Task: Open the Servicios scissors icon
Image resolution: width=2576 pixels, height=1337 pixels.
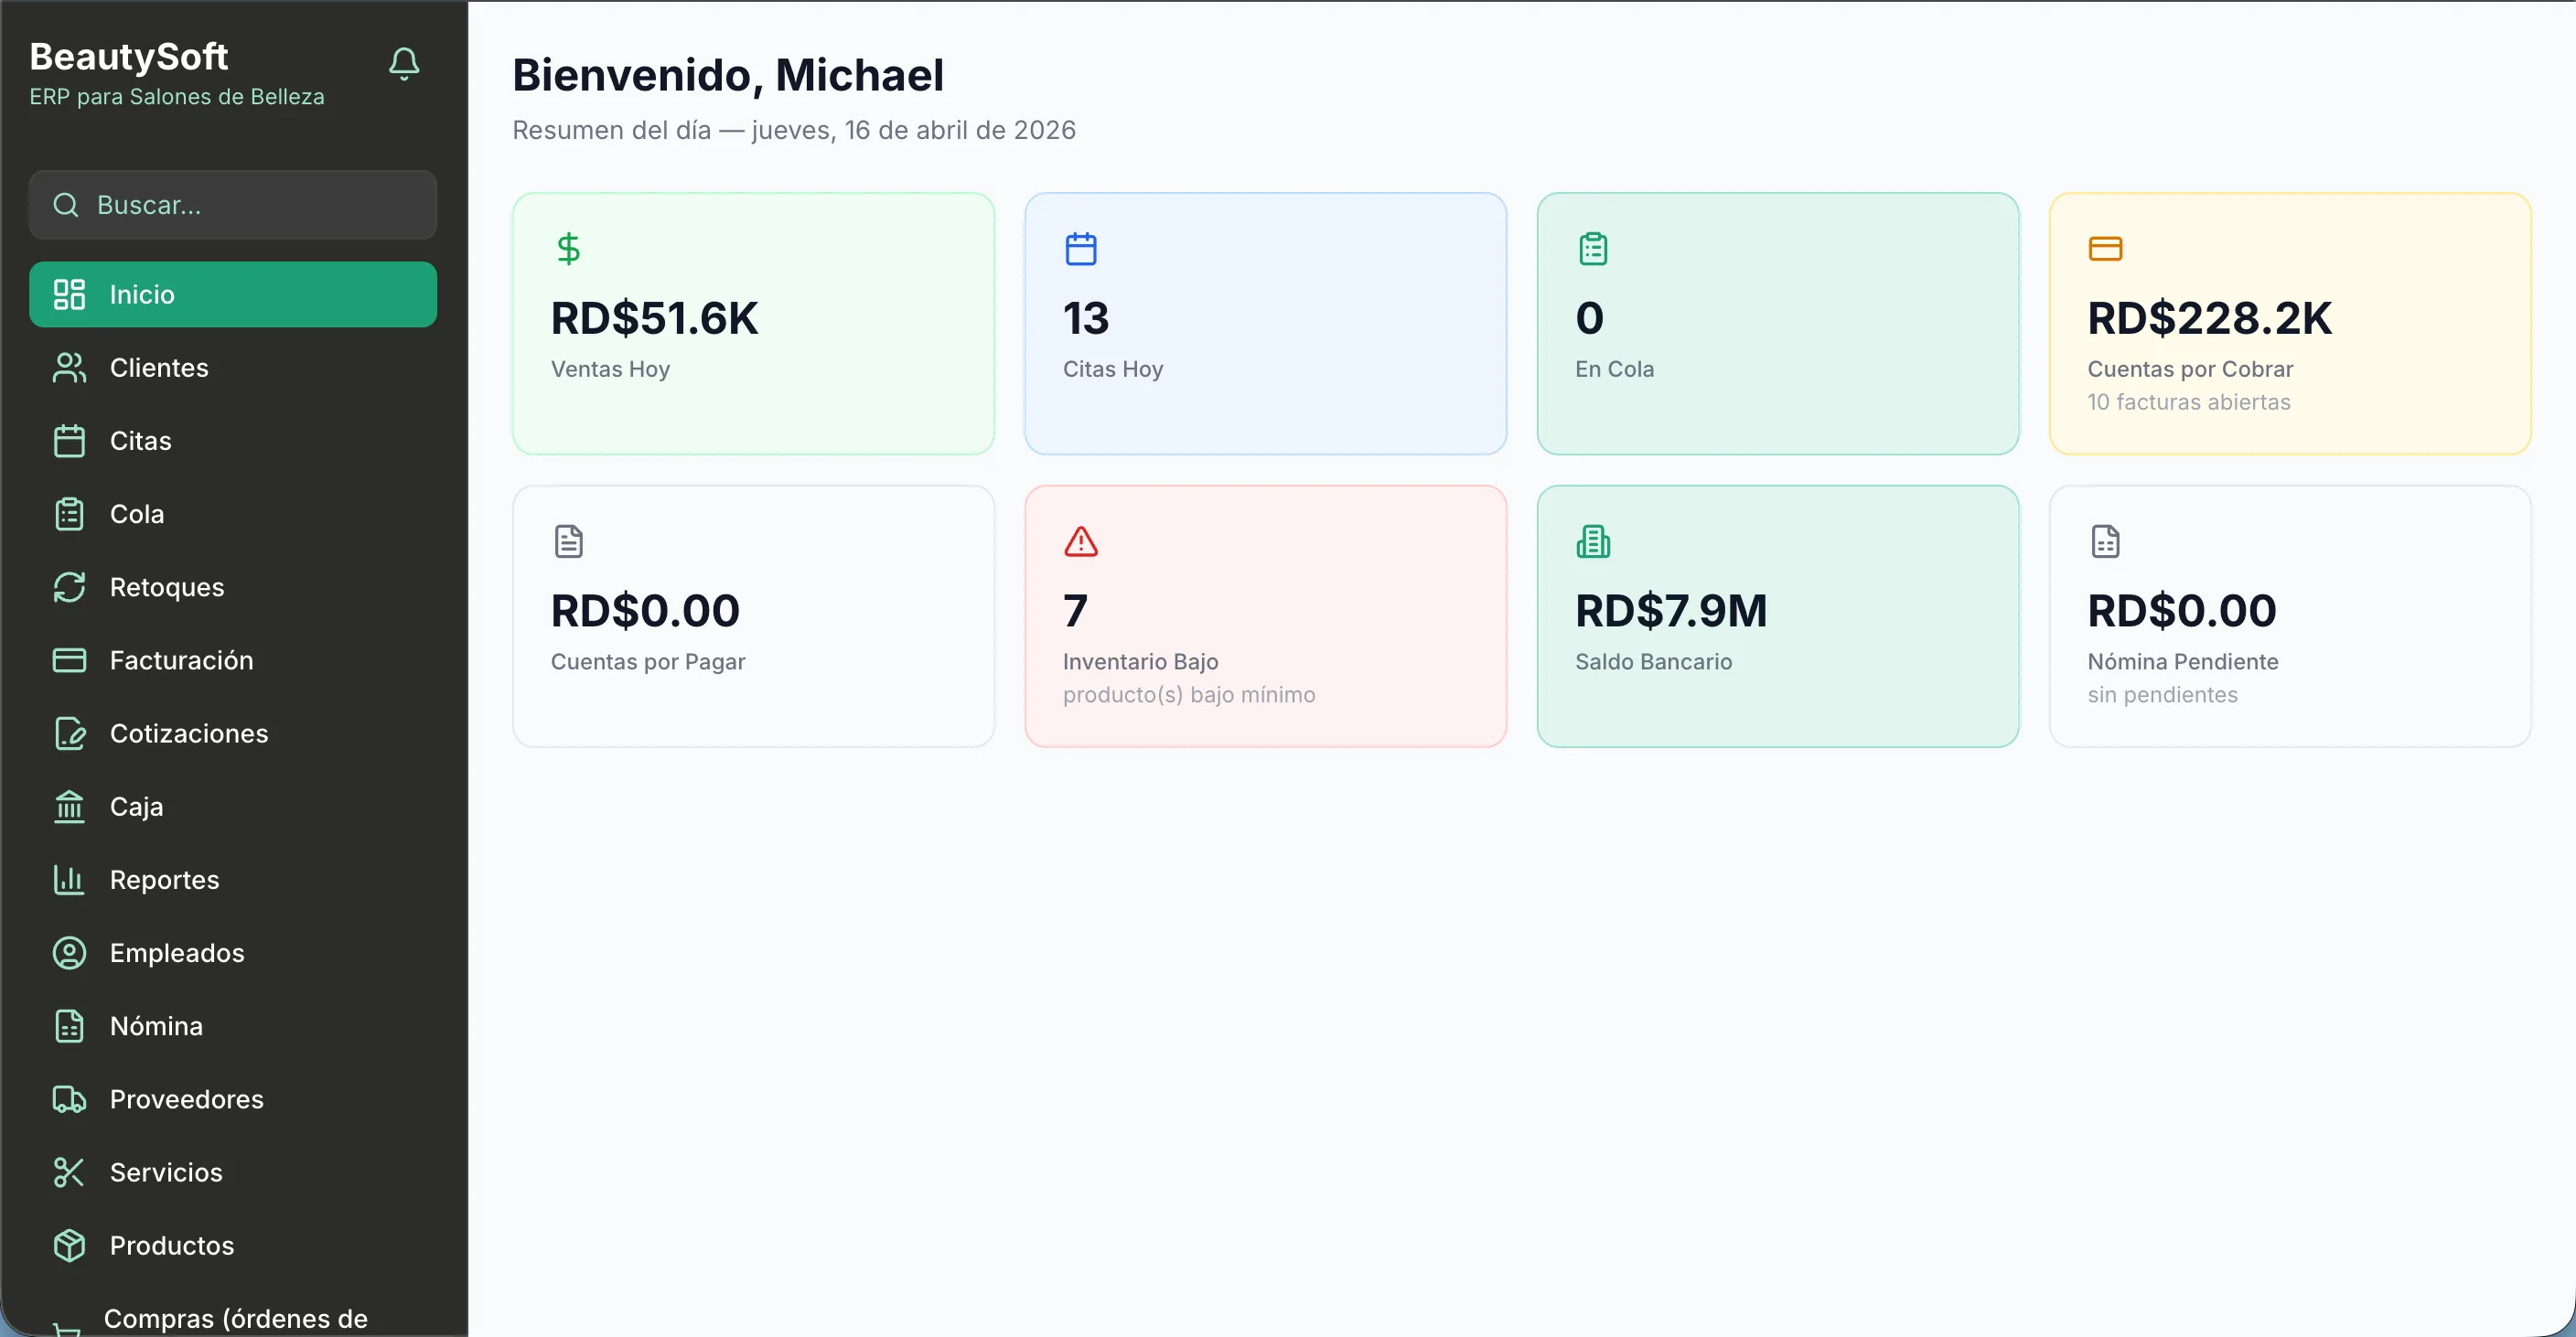Action: coord(68,1172)
